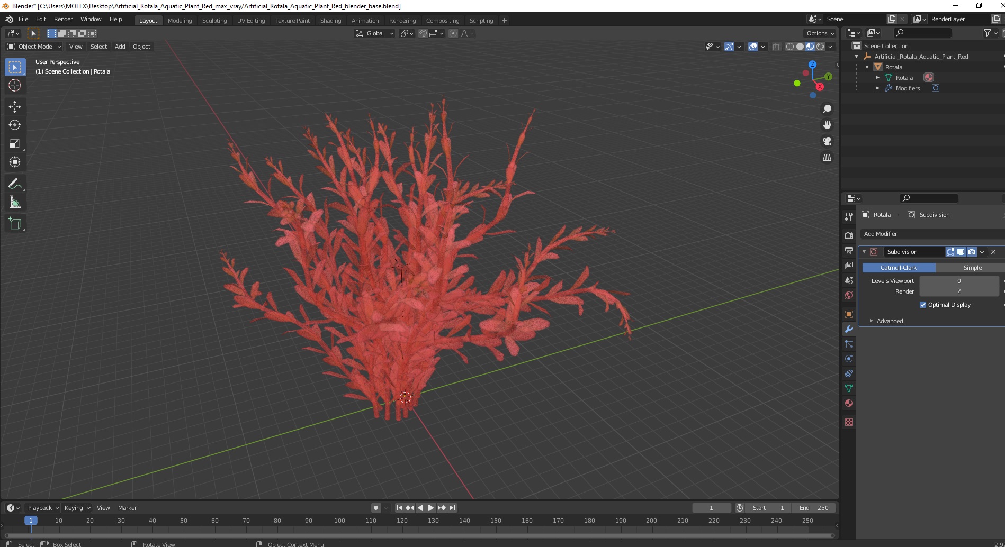Open the View Layer properties tab
Screen dimensions: 1005x547
click(x=849, y=265)
